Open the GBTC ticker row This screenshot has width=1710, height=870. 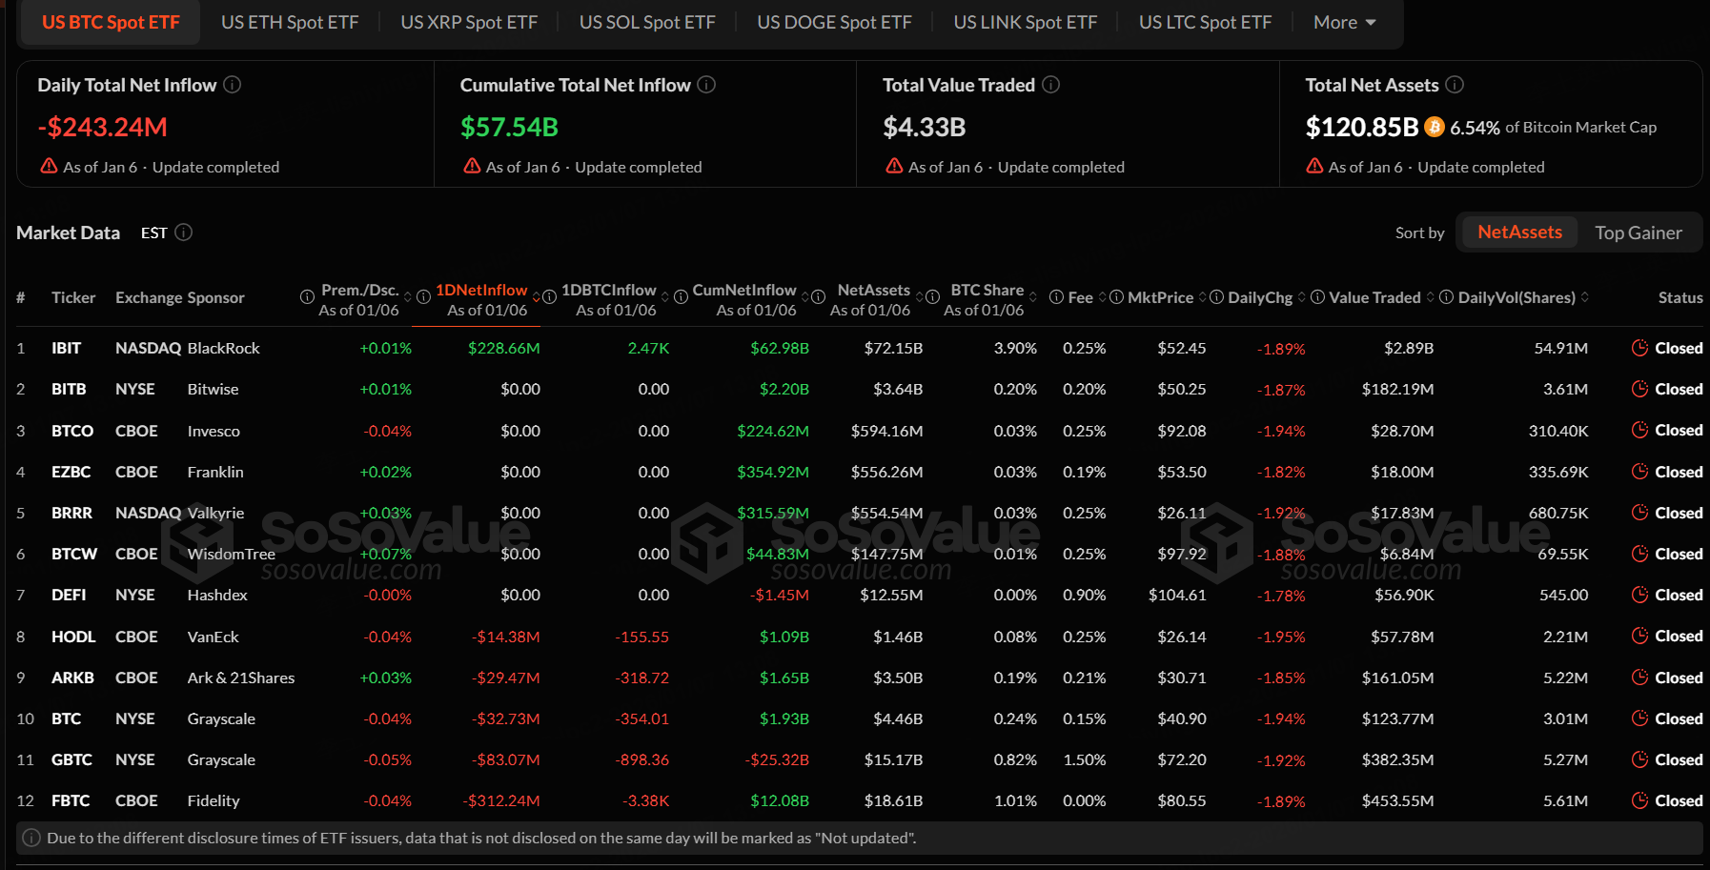click(x=71, y=759)
